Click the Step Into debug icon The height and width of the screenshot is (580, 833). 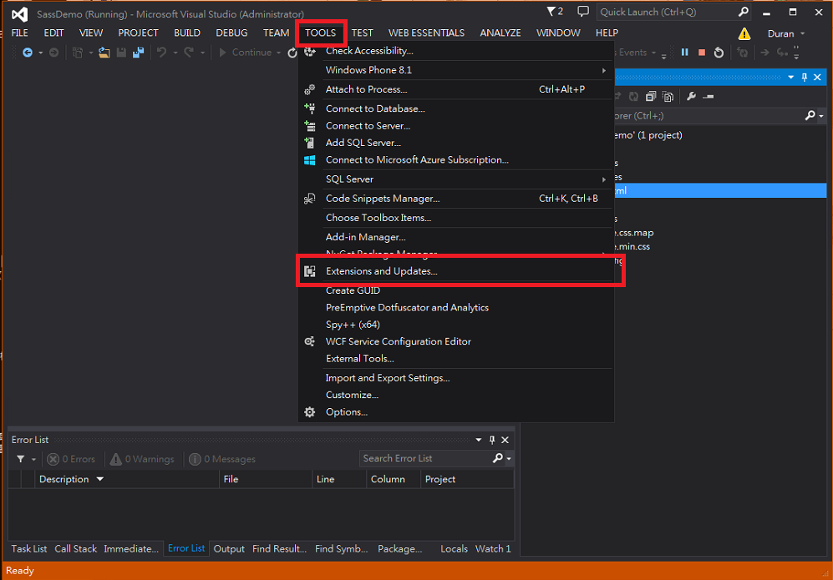point(781,52)
